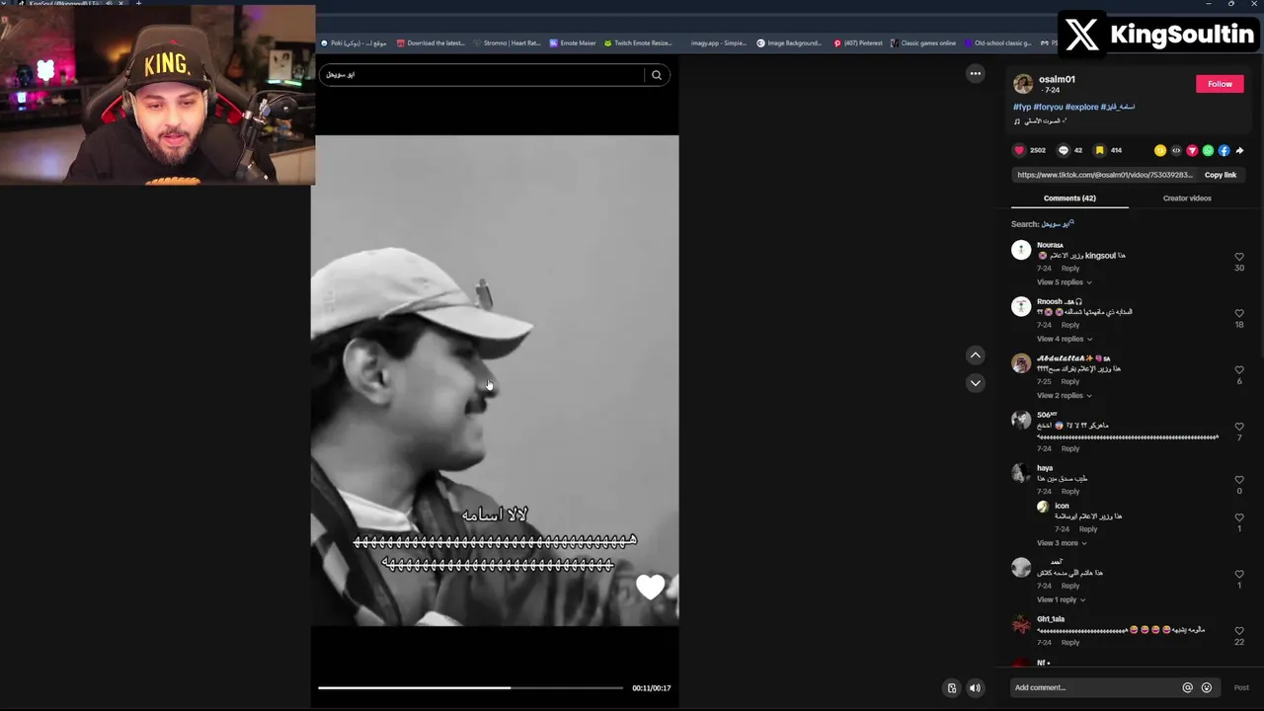This screenshot has width=1264, height=711.
Task: Click the video to pause playback
Action: (495, 380)
